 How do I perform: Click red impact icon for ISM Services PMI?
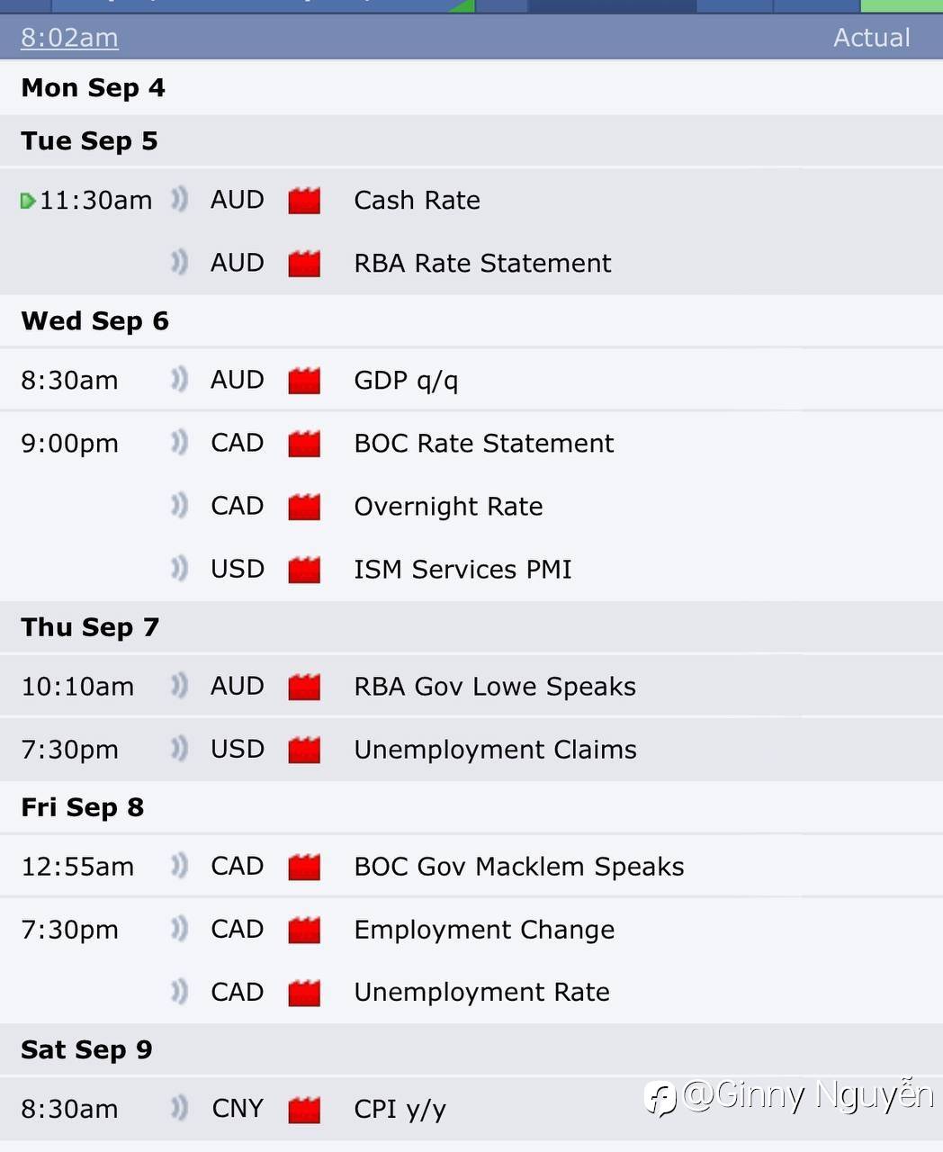coord(304,570)
